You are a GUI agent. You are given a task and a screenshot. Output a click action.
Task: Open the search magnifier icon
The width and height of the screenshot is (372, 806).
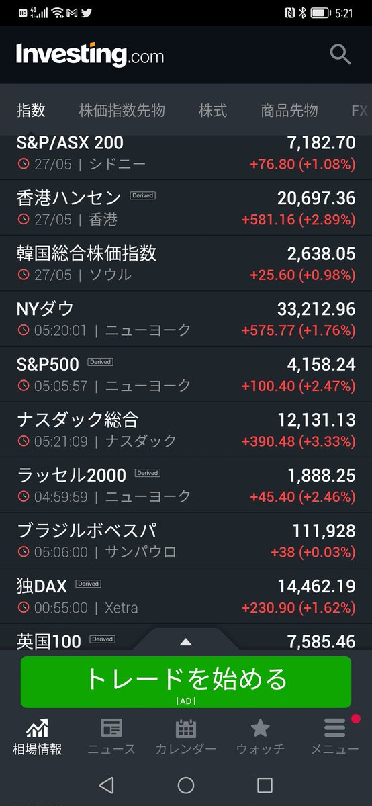pyautogui.click(x=340, y=55)
